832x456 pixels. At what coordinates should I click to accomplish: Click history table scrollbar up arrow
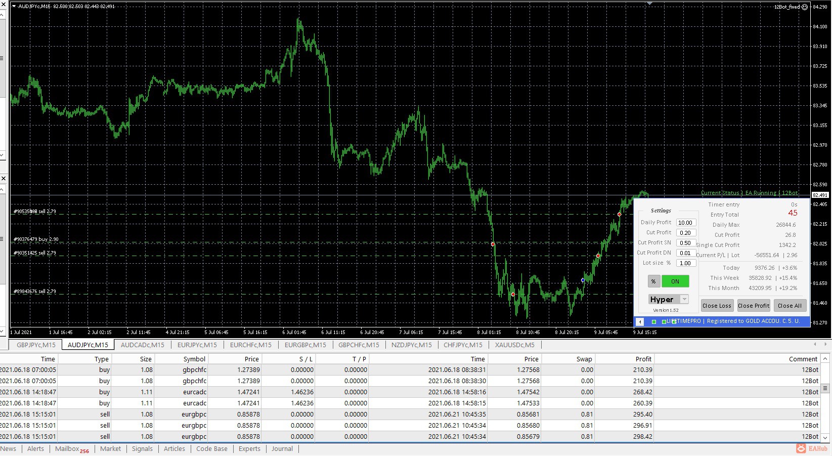click(825, 358)
